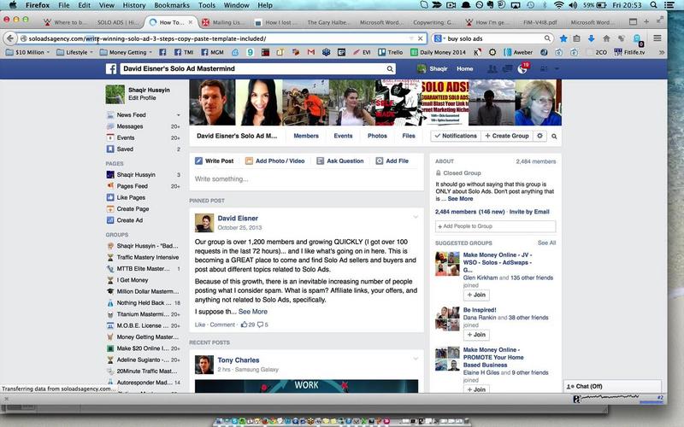Select Ask Question option
The height and width of the screenshot is (427, 684).
tap(339, 161)
